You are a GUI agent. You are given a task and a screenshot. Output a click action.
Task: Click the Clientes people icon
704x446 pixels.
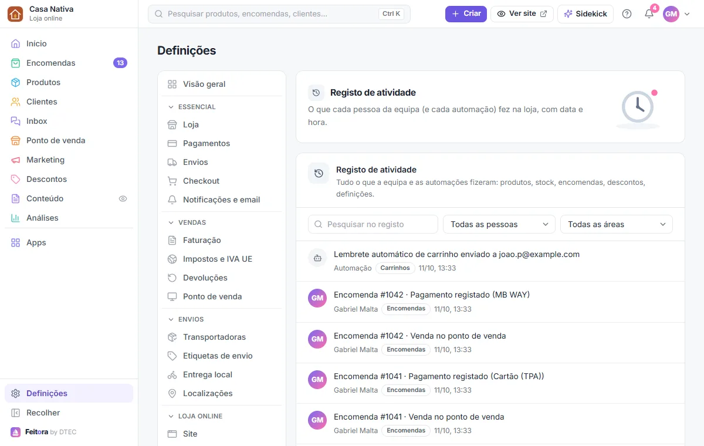click(x=15, y=102)
